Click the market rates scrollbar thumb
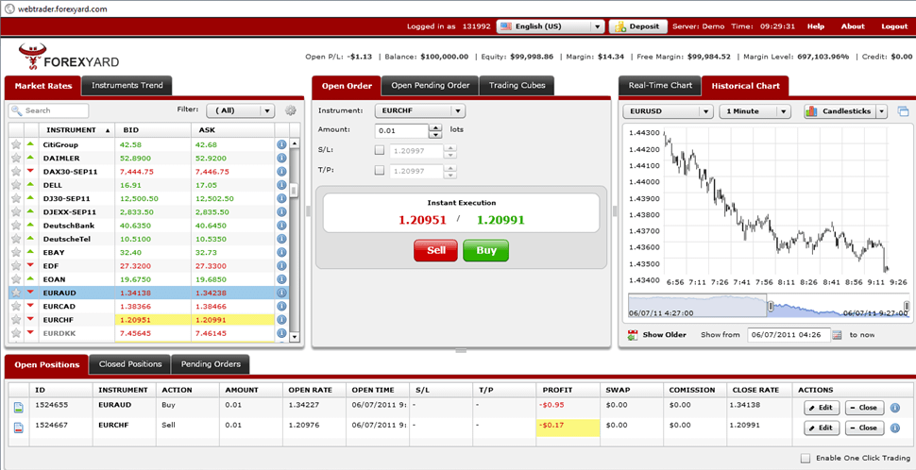This screenshot has height=470, width=916. coord(295,190)
